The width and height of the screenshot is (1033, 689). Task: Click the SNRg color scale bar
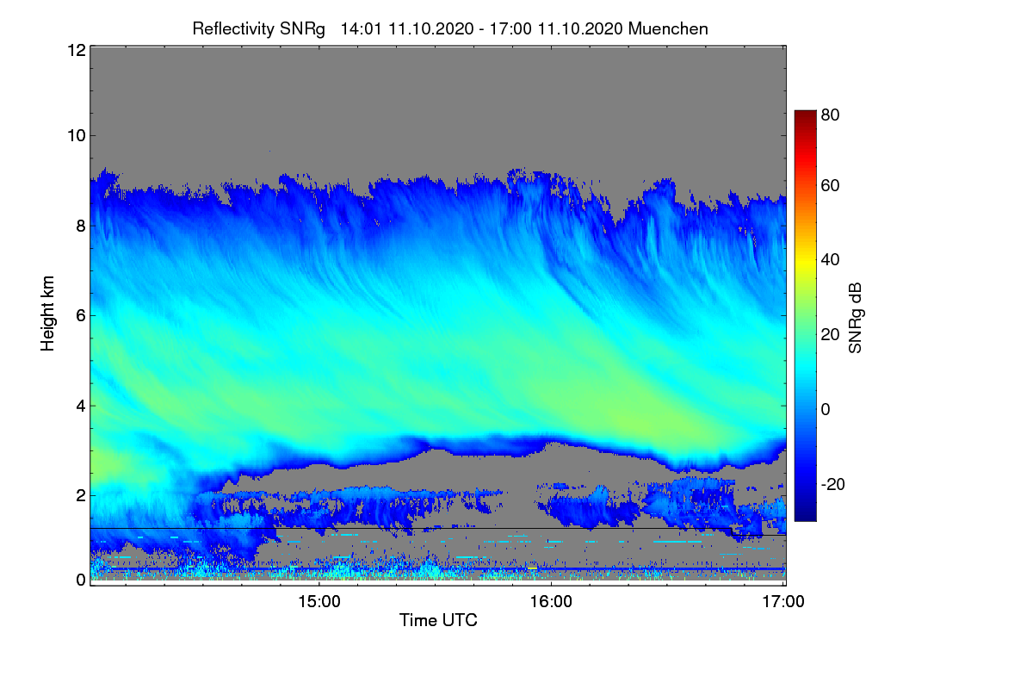pos(805,315)
